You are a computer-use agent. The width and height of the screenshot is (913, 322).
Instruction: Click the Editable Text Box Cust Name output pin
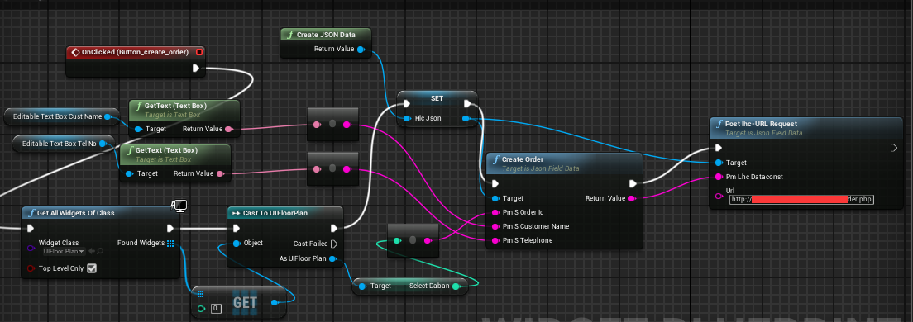[108, 116]
